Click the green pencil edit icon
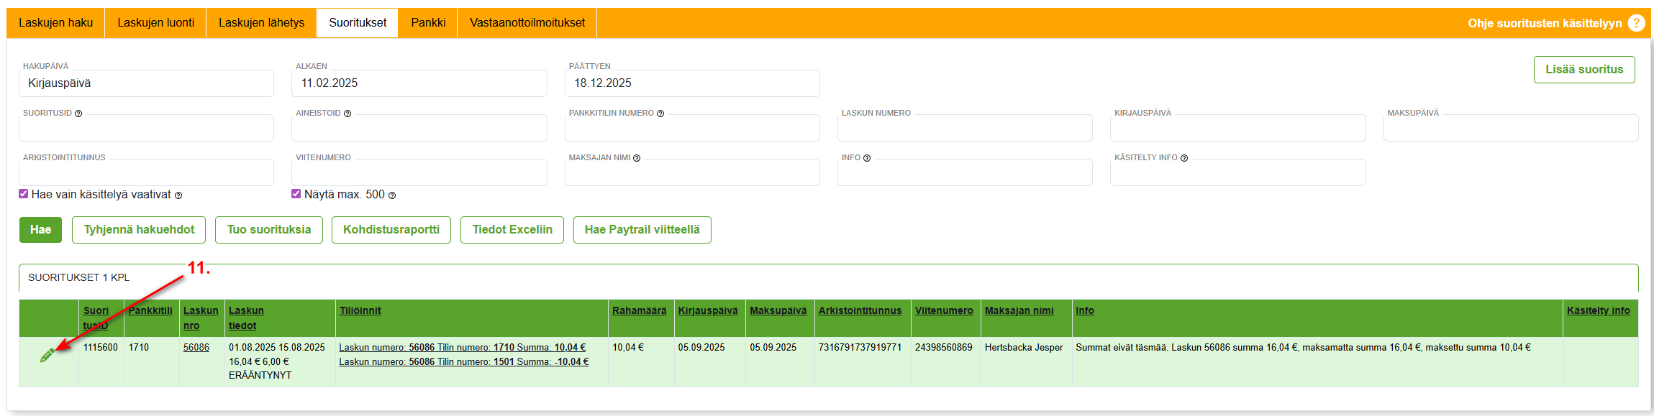 click(x=47, y=355)
